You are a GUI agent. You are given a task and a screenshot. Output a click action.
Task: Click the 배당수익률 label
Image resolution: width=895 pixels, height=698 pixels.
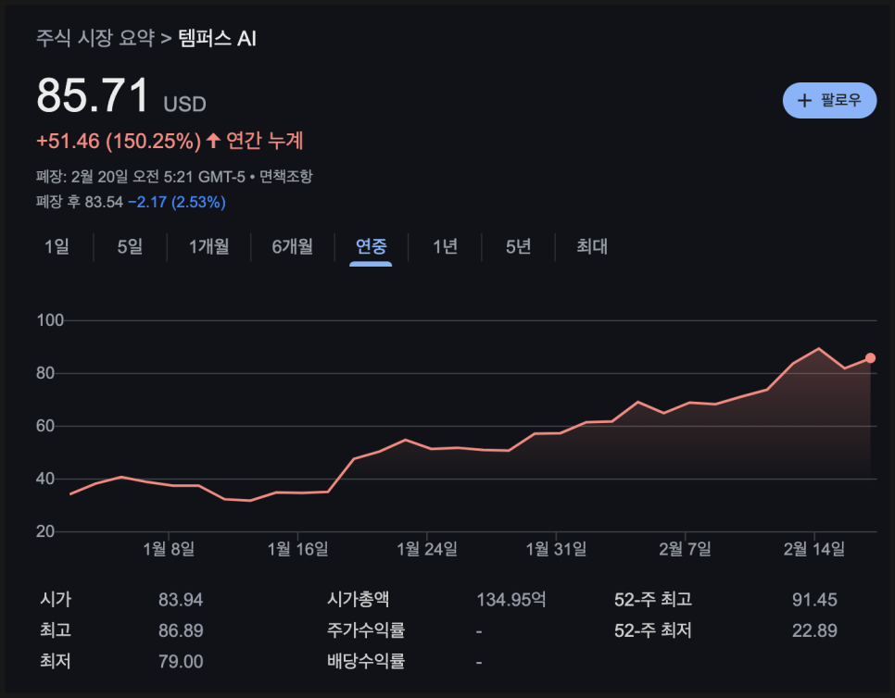tap(366, 661)
